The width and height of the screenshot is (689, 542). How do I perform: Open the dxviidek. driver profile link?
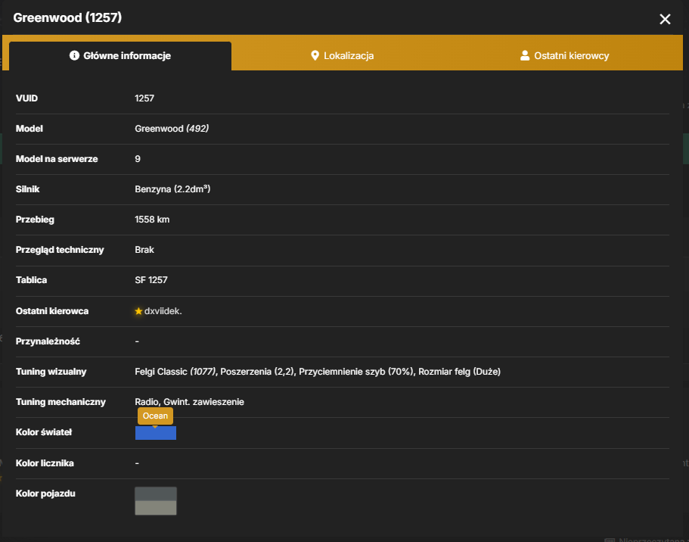click(x=163, y=311)
